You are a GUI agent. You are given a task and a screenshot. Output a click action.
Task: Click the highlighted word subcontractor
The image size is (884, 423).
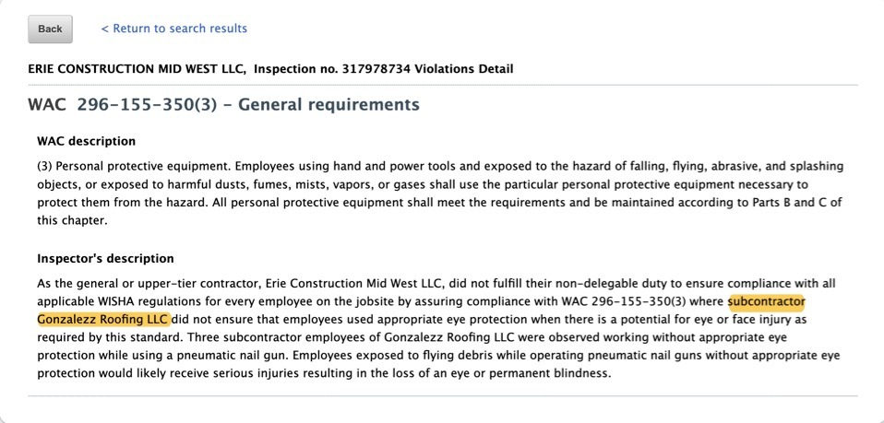click(x=766, y=301)
